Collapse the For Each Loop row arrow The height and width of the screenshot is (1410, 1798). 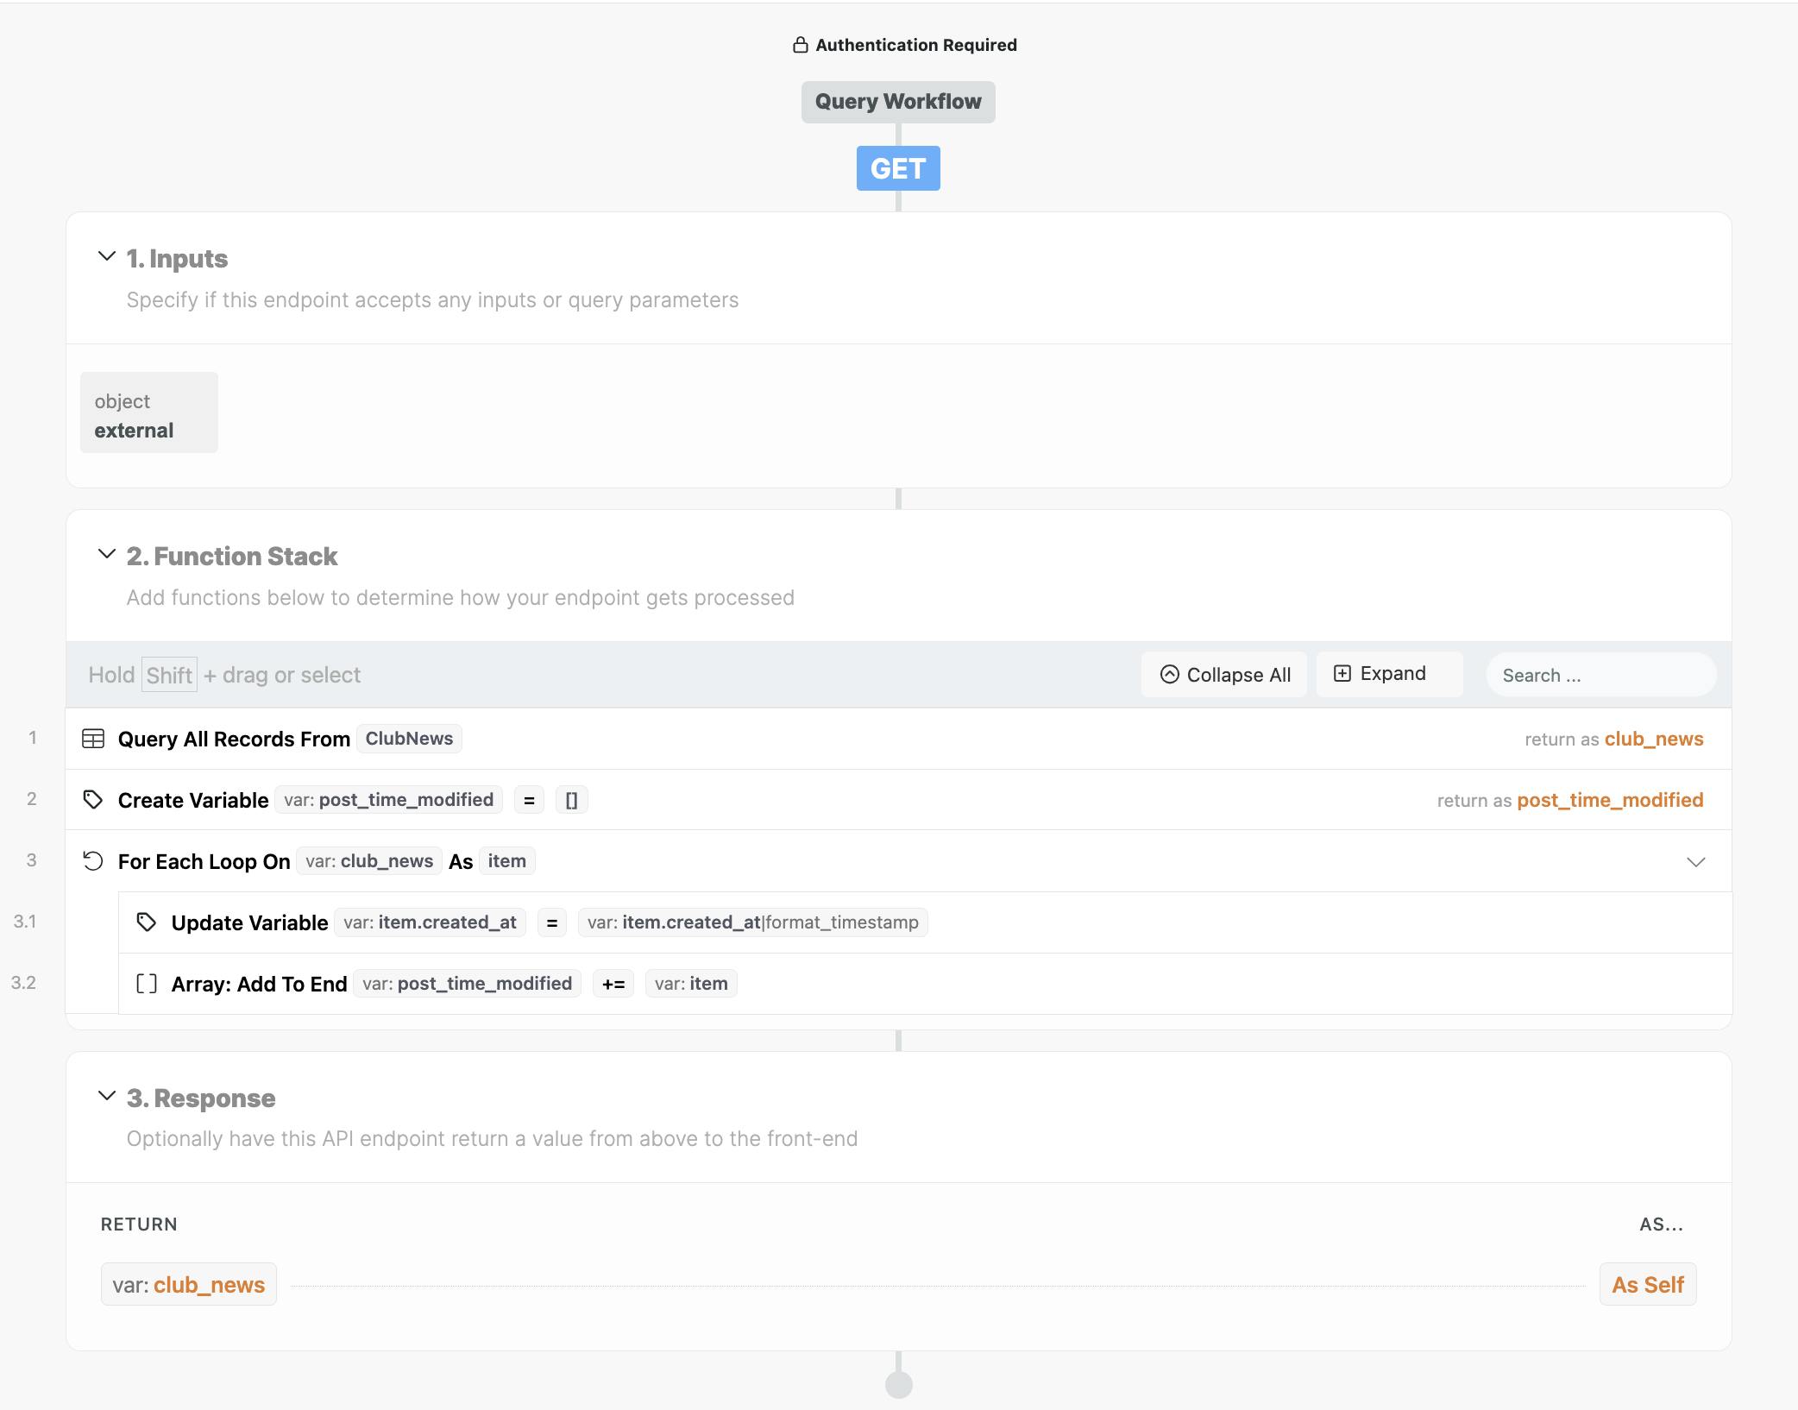(1695, 862)
